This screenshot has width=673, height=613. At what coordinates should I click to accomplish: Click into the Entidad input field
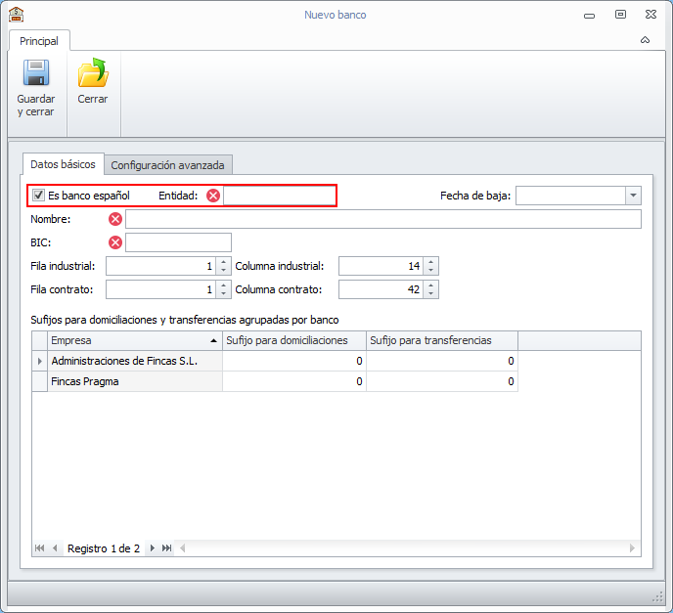tap(280, 196)
